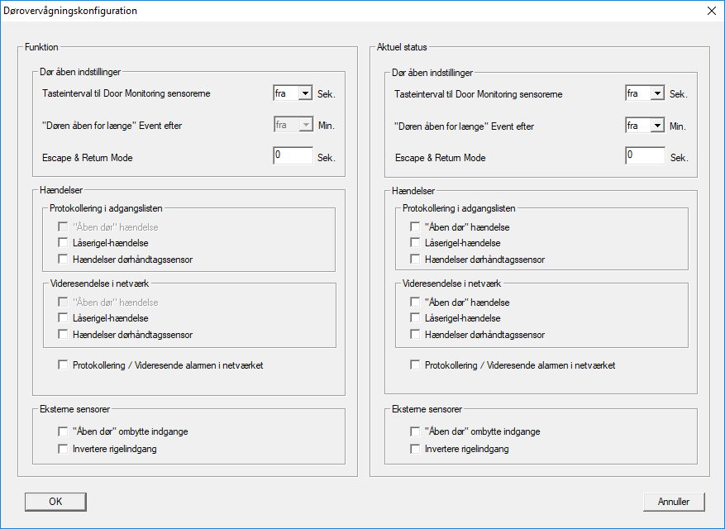This screenshot has height=529, width=725.
Task: Check 'Åben dør' ombytte indgange in Aktuel status
Action: [x=415, y=431]
